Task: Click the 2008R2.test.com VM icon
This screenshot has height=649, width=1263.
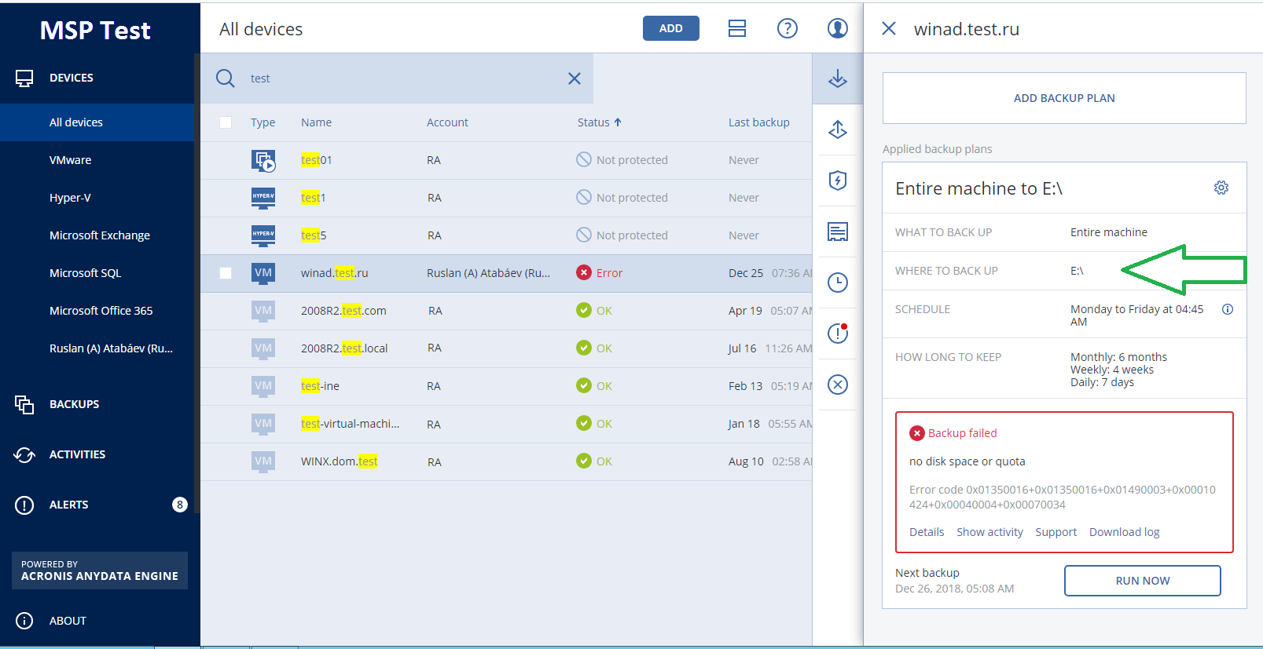Action: [263, 311]
